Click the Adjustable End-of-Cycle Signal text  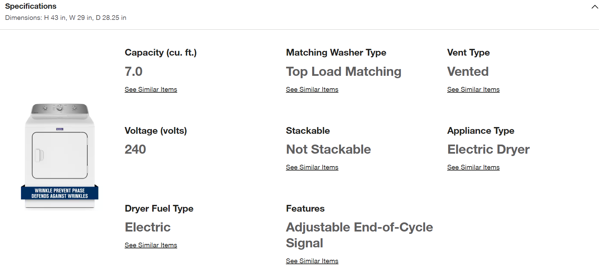[359, 235]
